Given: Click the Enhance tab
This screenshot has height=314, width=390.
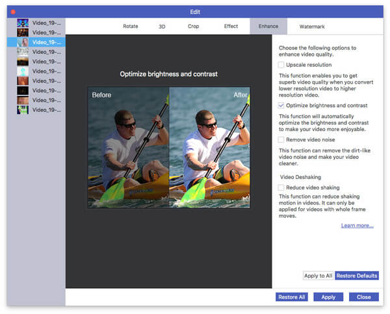Looking at the screenshot, I should 268,26.
